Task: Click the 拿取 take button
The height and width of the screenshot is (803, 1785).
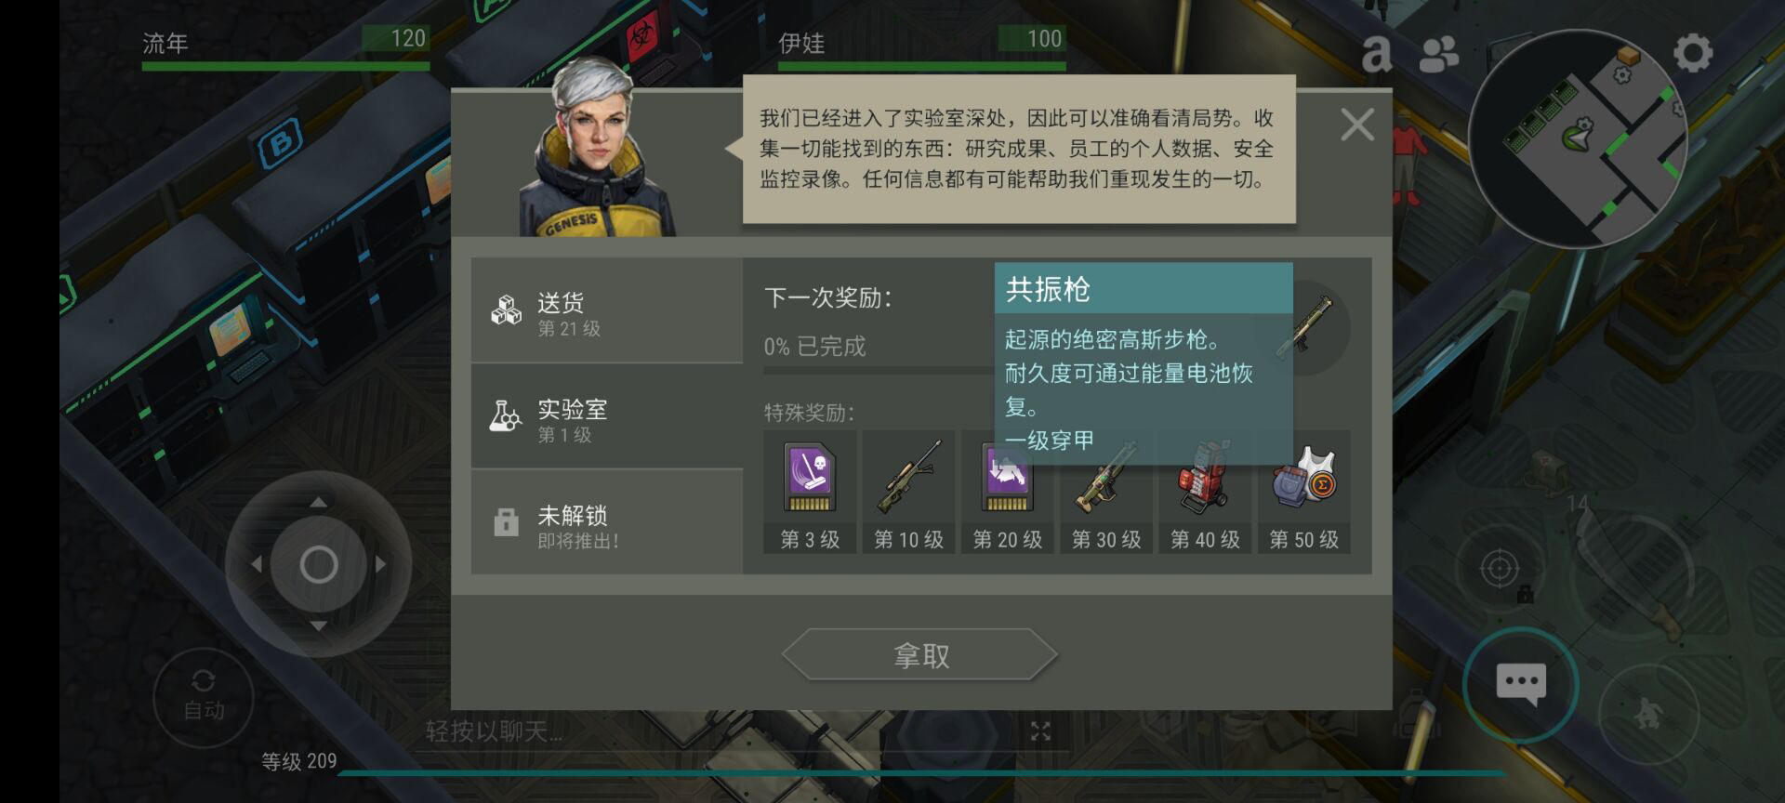Action: coord(920,655)
